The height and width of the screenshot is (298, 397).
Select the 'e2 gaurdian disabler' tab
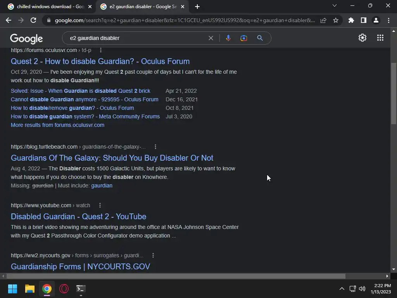pos(142,7)
